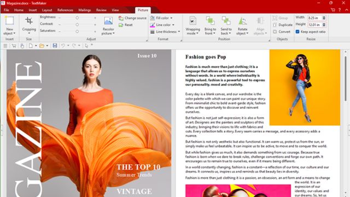This screenshot has height=197, width=350.
Task: Switch to the Home ribbon tab
Action: coord(19,10)
